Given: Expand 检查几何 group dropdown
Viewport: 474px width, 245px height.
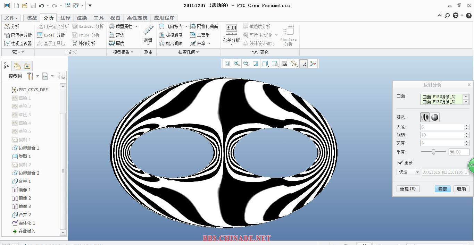Looking at the screenshot, I should [x=189, y=52].
